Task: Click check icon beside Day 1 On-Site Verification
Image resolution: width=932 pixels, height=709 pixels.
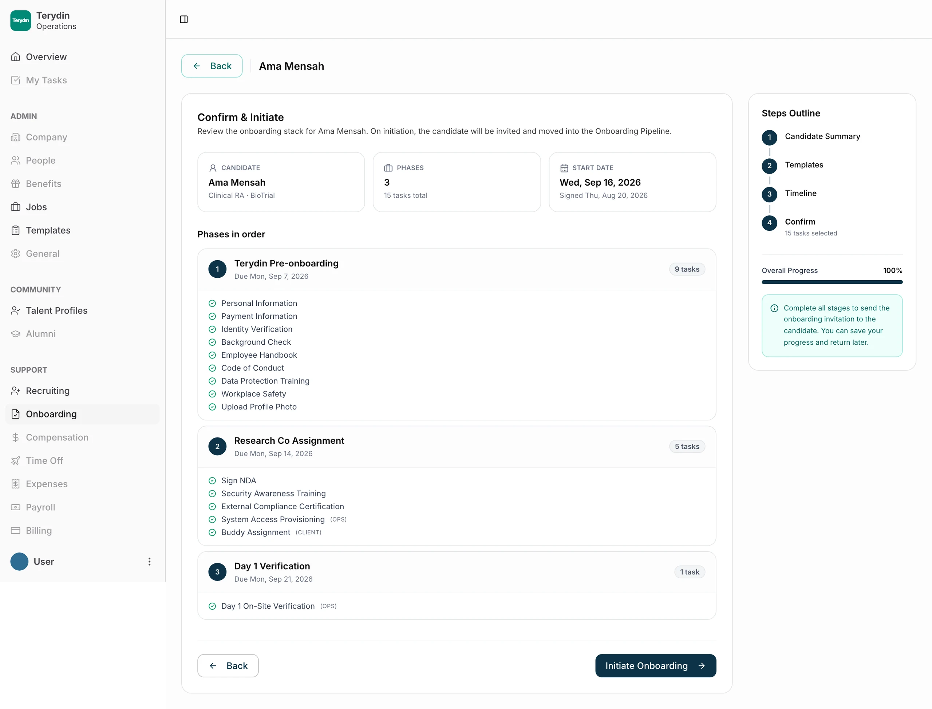Action: click(x=212, y=606)
